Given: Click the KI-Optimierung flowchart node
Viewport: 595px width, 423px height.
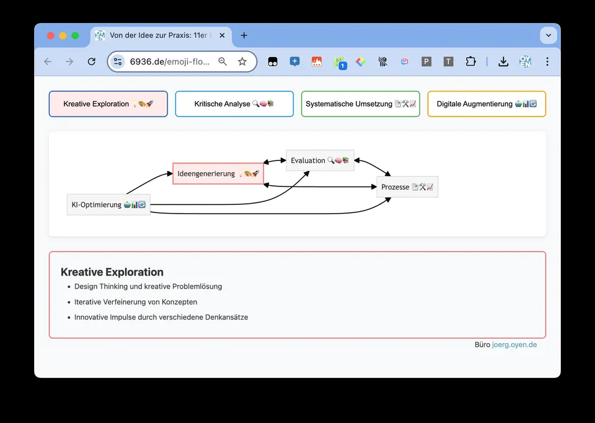Looking at the screenshot, I should (108, 204).
